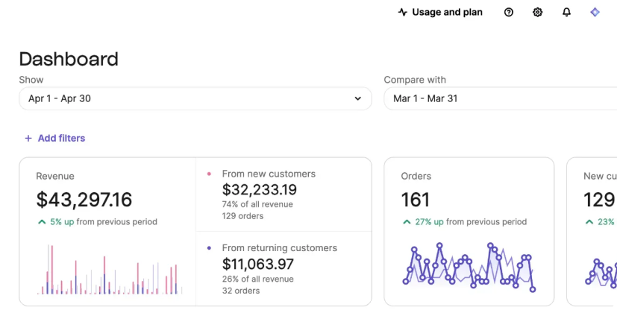This screenshot has width=617, height=313.
Task: Open the Compare with Mar 1 - Mar 31 dropdown
Action: click(x=500, y=98)
